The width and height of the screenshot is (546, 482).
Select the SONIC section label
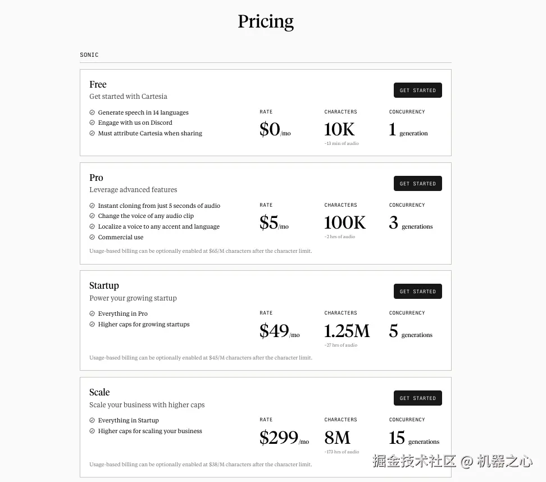tap(89, 54)
